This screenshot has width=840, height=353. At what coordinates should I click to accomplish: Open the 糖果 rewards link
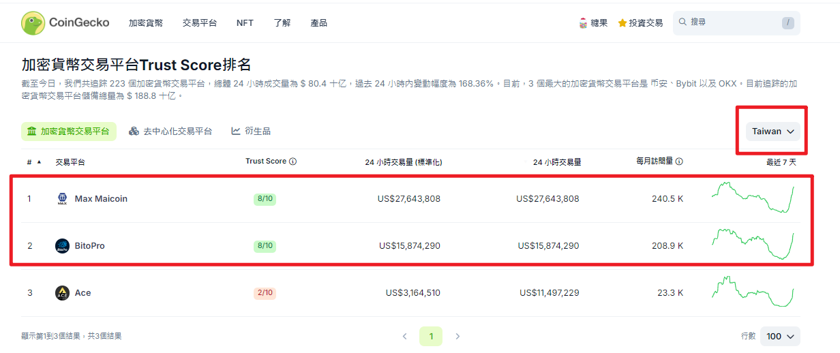pyautogui.click(x=592, y=22)
